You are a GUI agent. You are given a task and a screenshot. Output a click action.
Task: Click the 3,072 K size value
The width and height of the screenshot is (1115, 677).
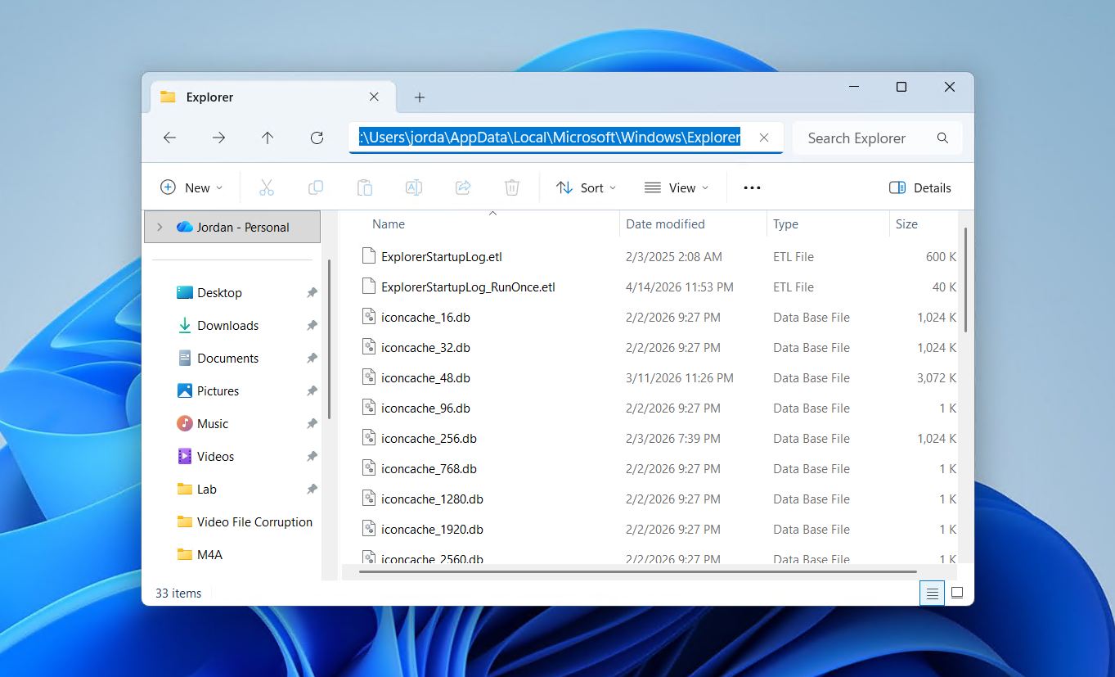[937, 377]
